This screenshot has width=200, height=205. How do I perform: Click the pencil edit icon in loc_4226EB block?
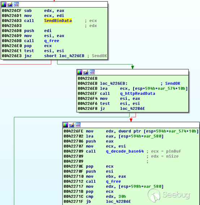click(86, 72)
